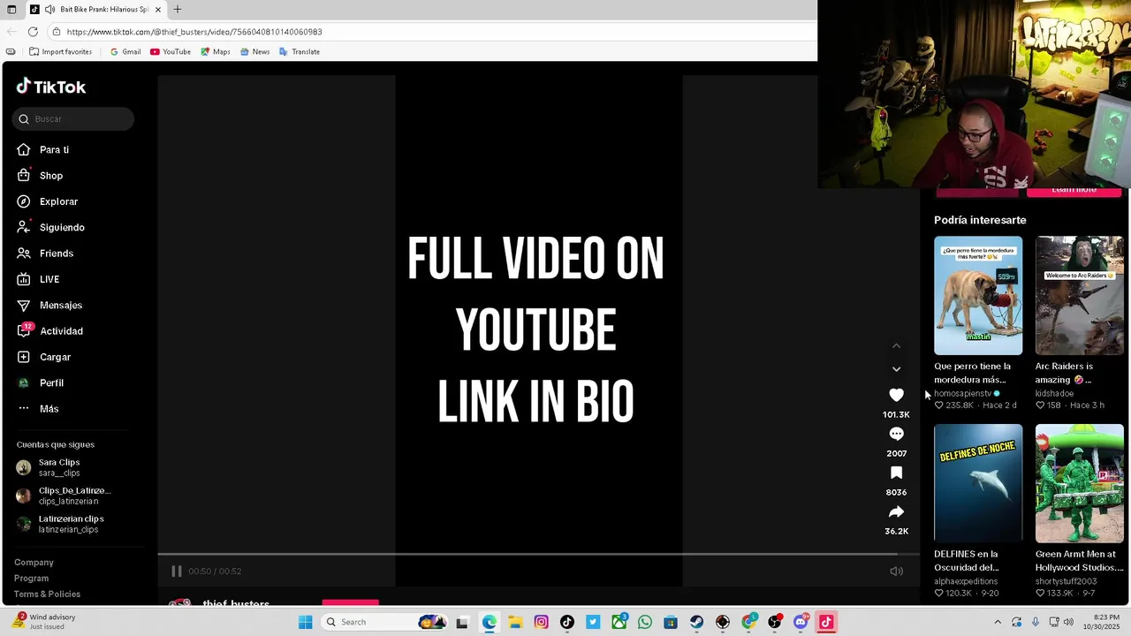Click the thief_busters author name
The image size is (1131, 636).
click(x=236, y=604)
